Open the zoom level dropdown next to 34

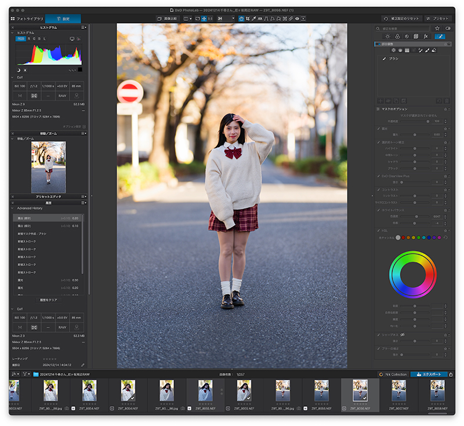click(x=233, y=19)
